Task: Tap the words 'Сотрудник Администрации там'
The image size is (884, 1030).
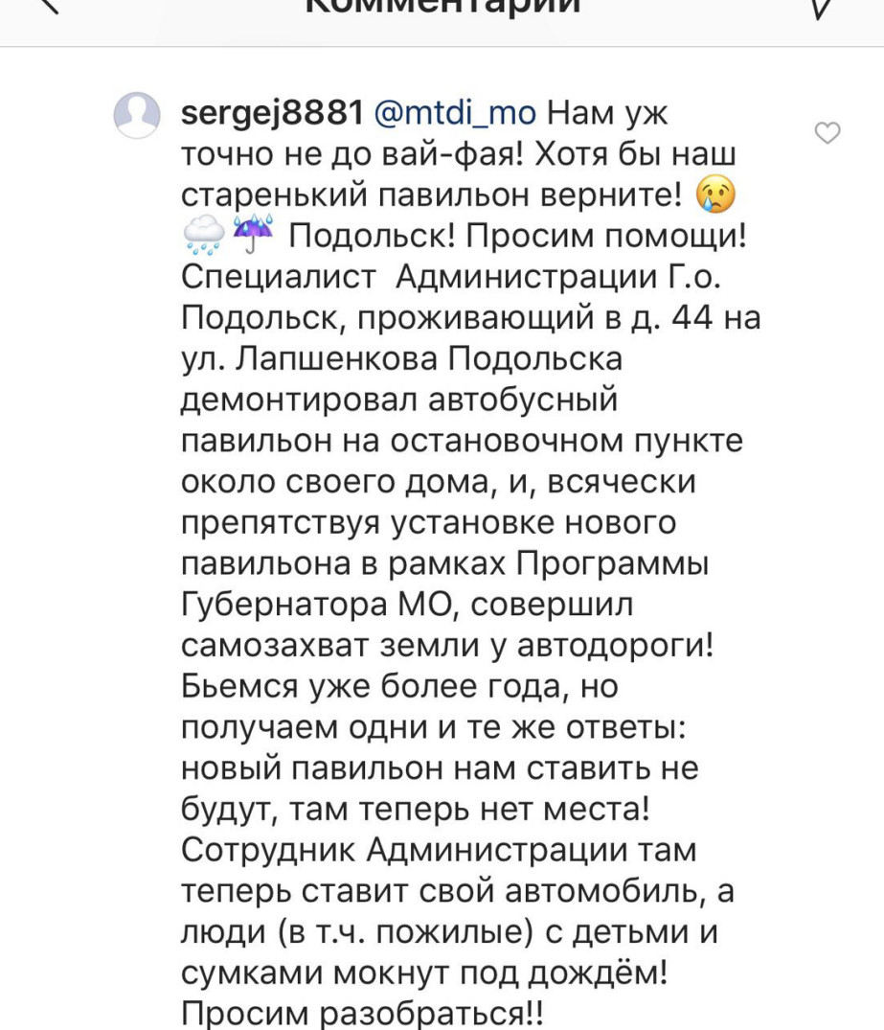Action: pos(439,850)
